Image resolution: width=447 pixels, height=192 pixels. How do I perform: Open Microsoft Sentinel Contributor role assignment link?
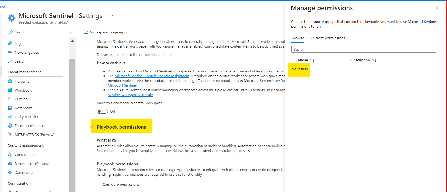[152, 76]
